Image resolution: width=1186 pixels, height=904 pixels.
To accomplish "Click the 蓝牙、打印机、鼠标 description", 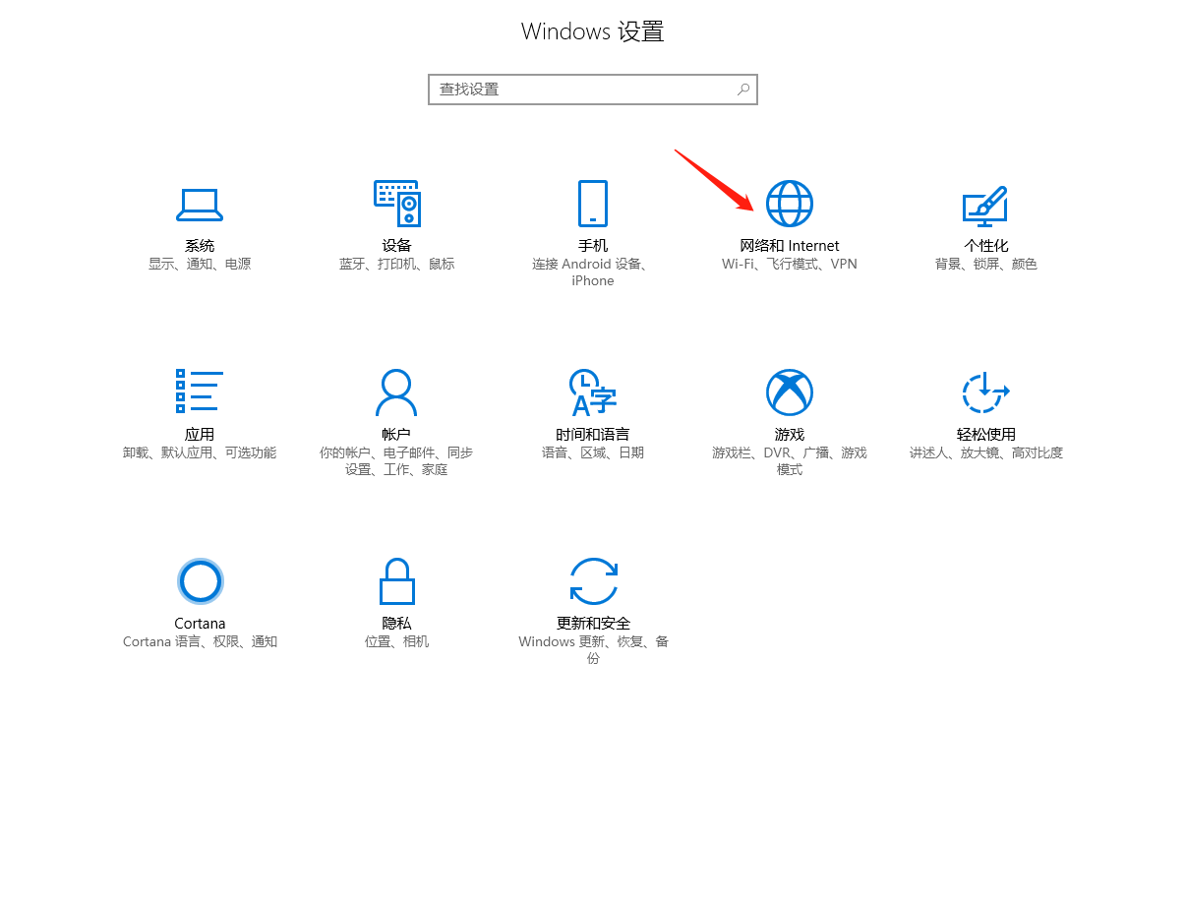I will point(396,265).
